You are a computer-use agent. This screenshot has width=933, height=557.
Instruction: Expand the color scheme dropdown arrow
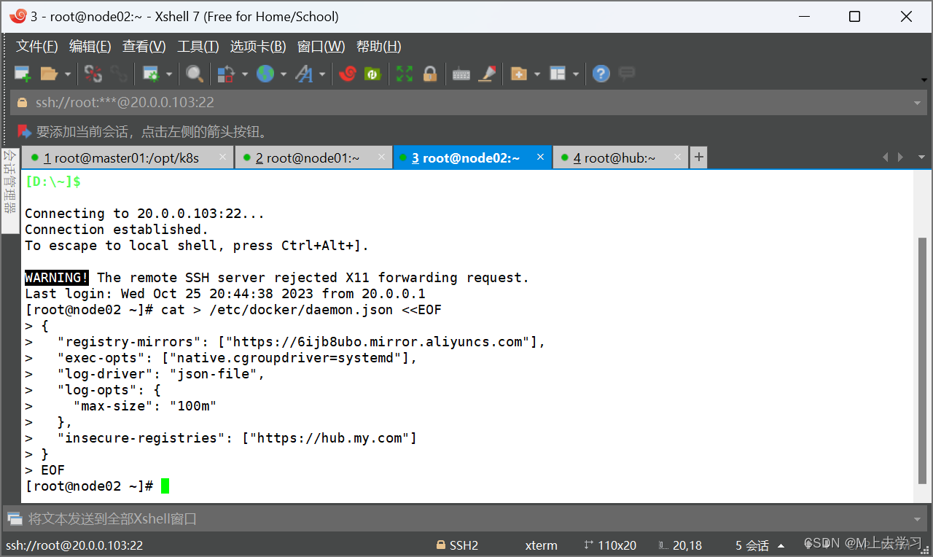pyautogui.click(x=245, y=74)
